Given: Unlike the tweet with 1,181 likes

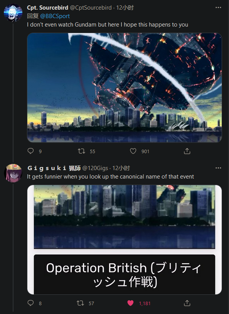Looking at the screenshot, I should tap(130, 303).
